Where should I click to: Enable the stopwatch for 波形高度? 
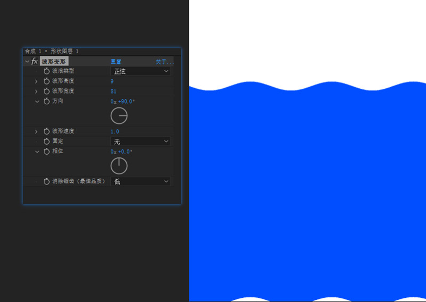[46, 81]
